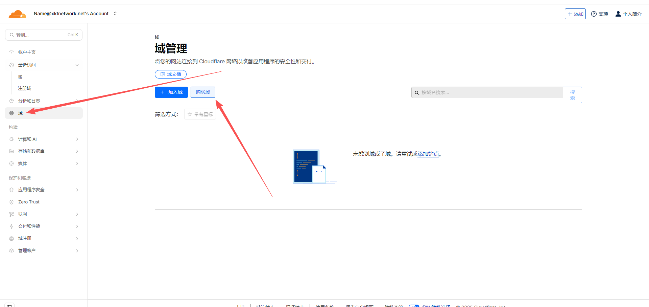Expand the 存储和数据库 menu chevron
This screenshot has height=307, width=649.
(77, 151)
